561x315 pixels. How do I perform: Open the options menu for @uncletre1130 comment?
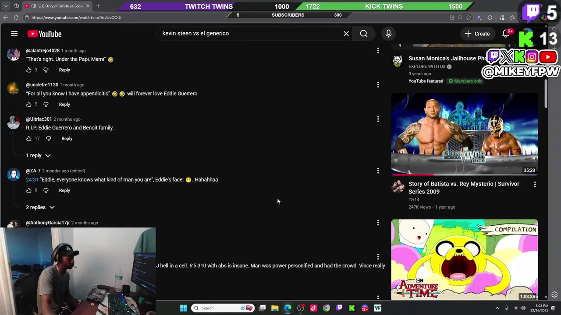click(378, 85)
